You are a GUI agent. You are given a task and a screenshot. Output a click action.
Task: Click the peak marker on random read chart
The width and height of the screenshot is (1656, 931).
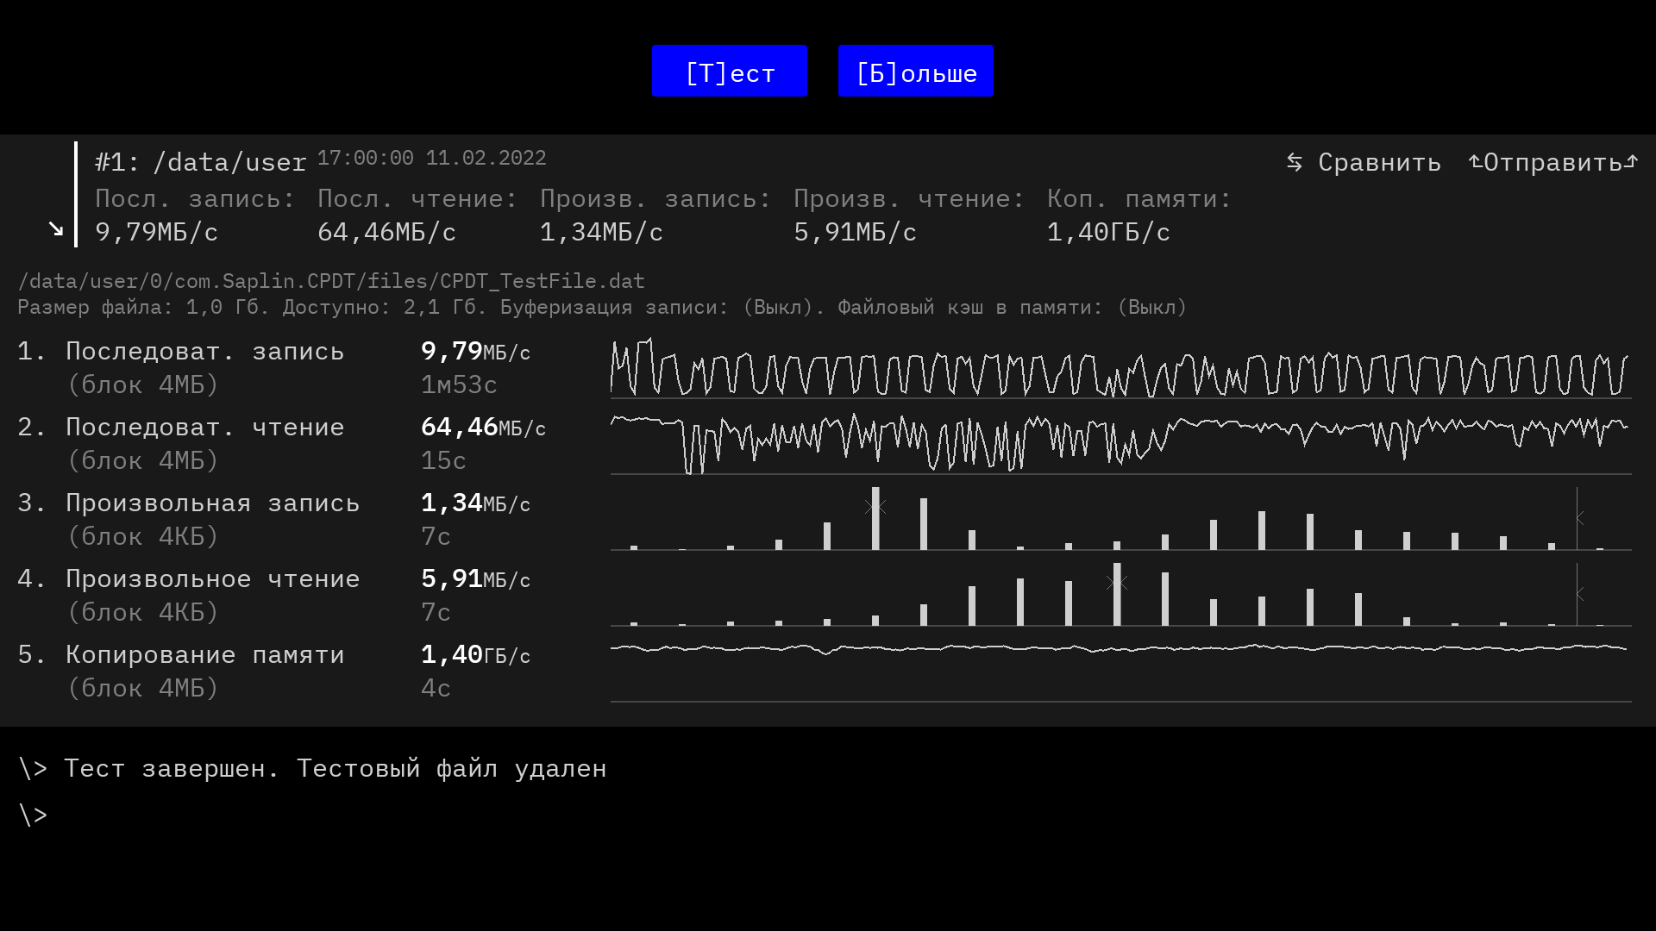pos(1117,583)
